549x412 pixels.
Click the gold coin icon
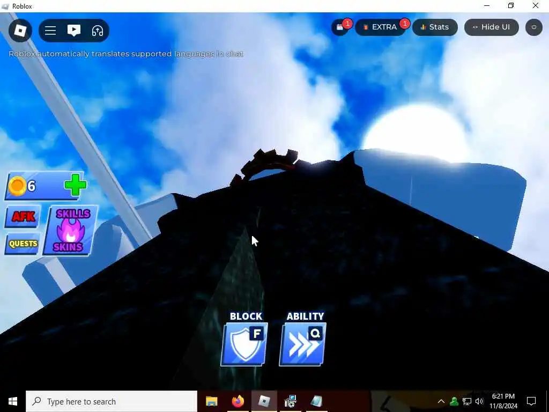(17, 186)
